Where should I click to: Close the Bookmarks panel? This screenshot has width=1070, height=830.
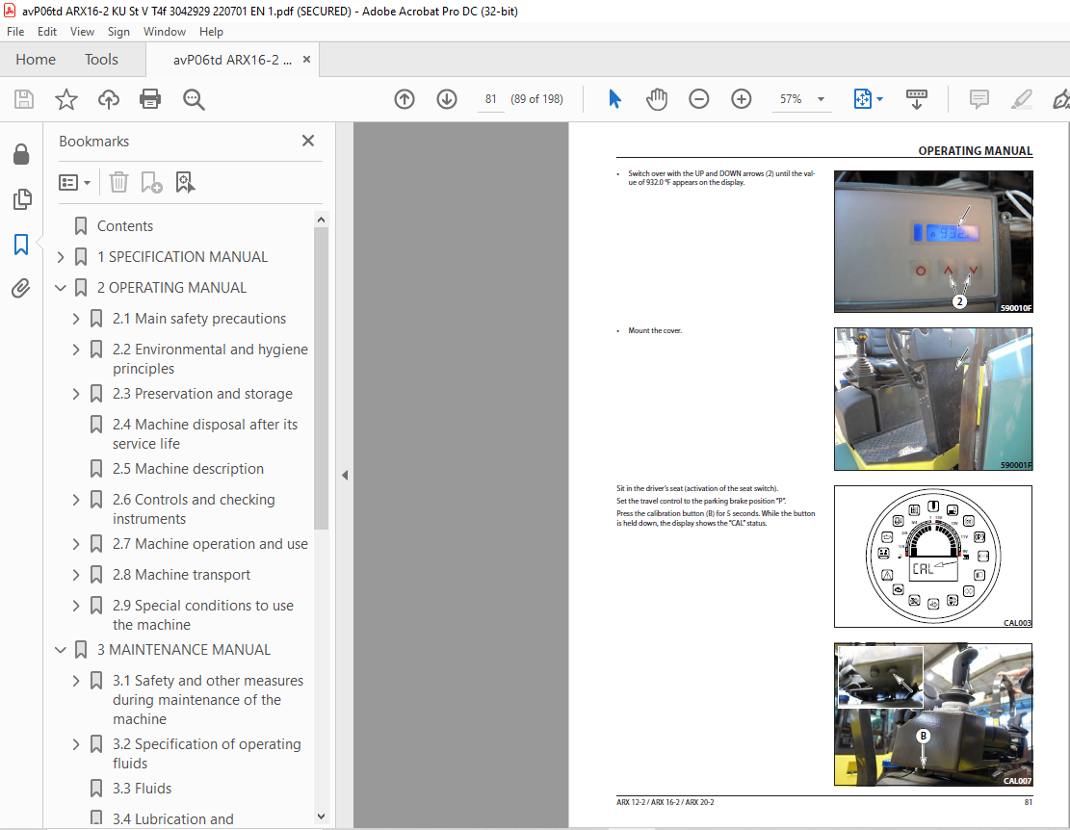[x=308, y=141]
